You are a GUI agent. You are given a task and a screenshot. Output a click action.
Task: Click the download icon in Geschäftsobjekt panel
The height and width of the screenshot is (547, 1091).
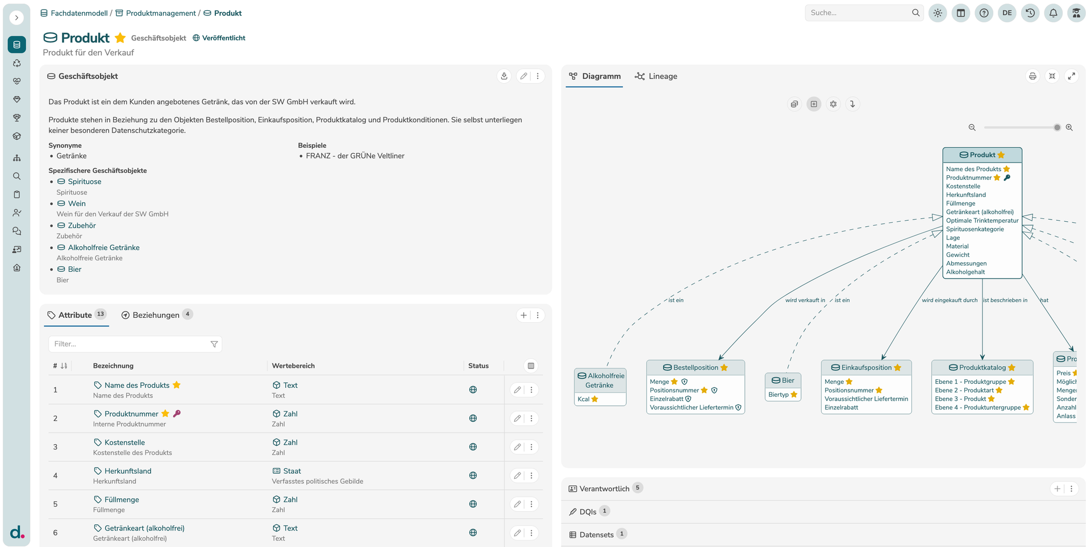pos(504,76)
